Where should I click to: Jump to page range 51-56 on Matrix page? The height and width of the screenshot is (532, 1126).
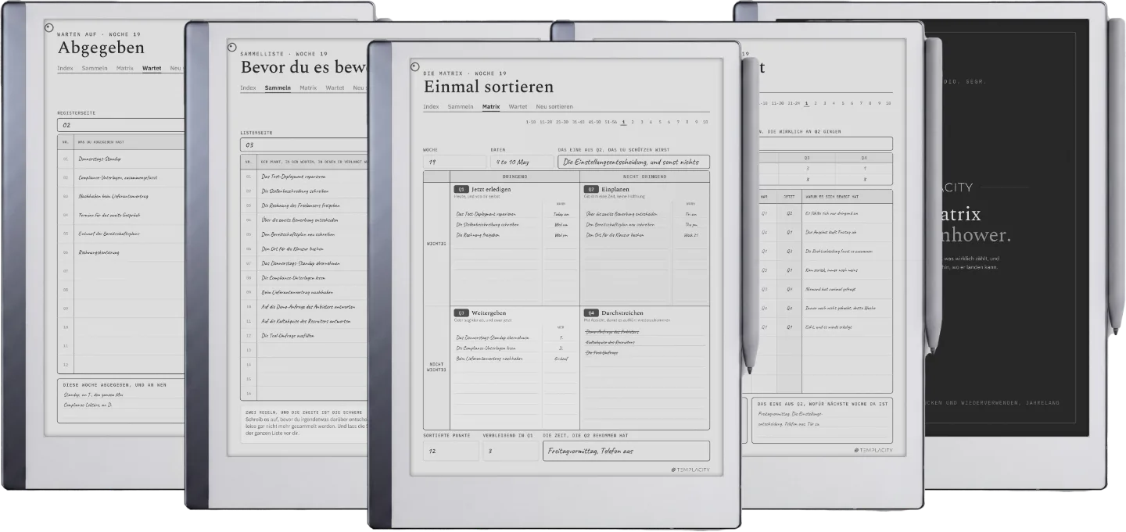click(x=611, y=122)
